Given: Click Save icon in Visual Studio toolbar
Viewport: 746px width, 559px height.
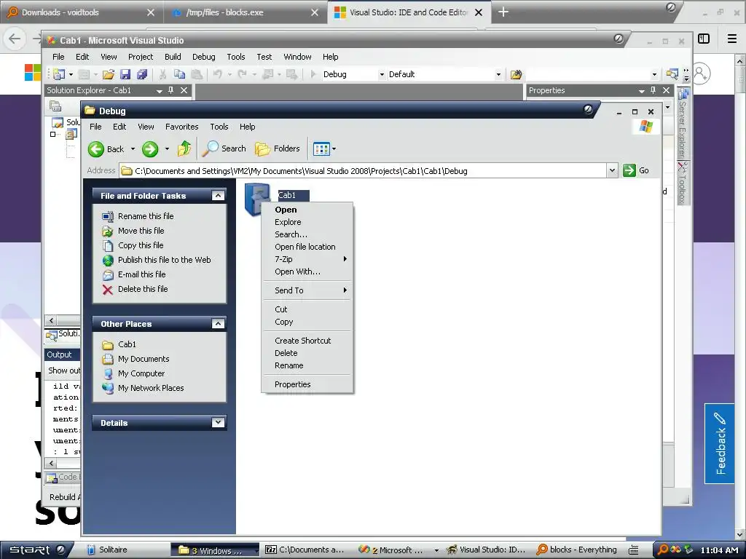Looking at the screenshot, I should [125, 74].
